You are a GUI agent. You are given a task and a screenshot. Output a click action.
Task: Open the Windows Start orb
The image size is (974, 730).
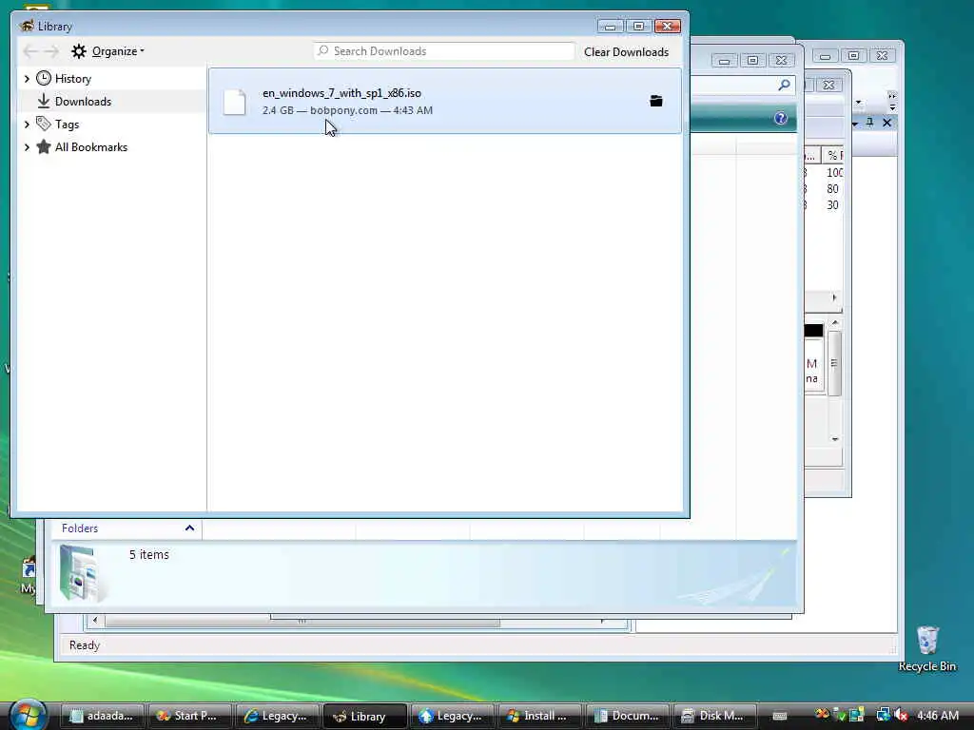27,715
